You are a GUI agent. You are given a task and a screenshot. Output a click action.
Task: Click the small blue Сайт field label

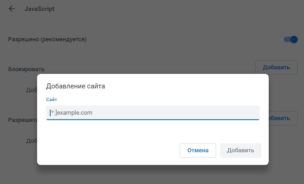(52, 99)
